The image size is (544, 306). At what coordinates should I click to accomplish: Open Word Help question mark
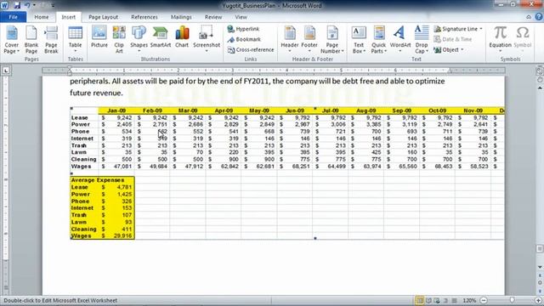[538, 17]
